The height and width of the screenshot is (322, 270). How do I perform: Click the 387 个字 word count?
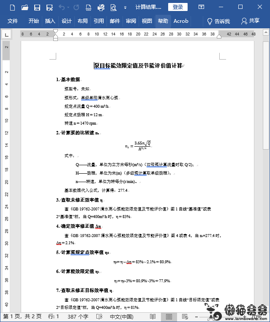point(78,317)
